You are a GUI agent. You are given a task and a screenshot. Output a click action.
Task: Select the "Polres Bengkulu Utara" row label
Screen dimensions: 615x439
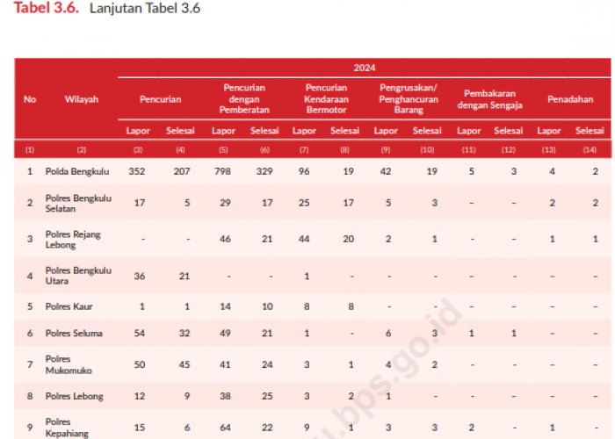78,276
